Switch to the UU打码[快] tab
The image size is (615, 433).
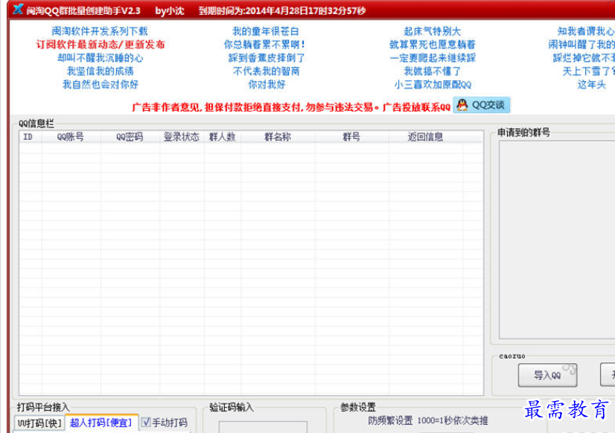tap(39, 423)
